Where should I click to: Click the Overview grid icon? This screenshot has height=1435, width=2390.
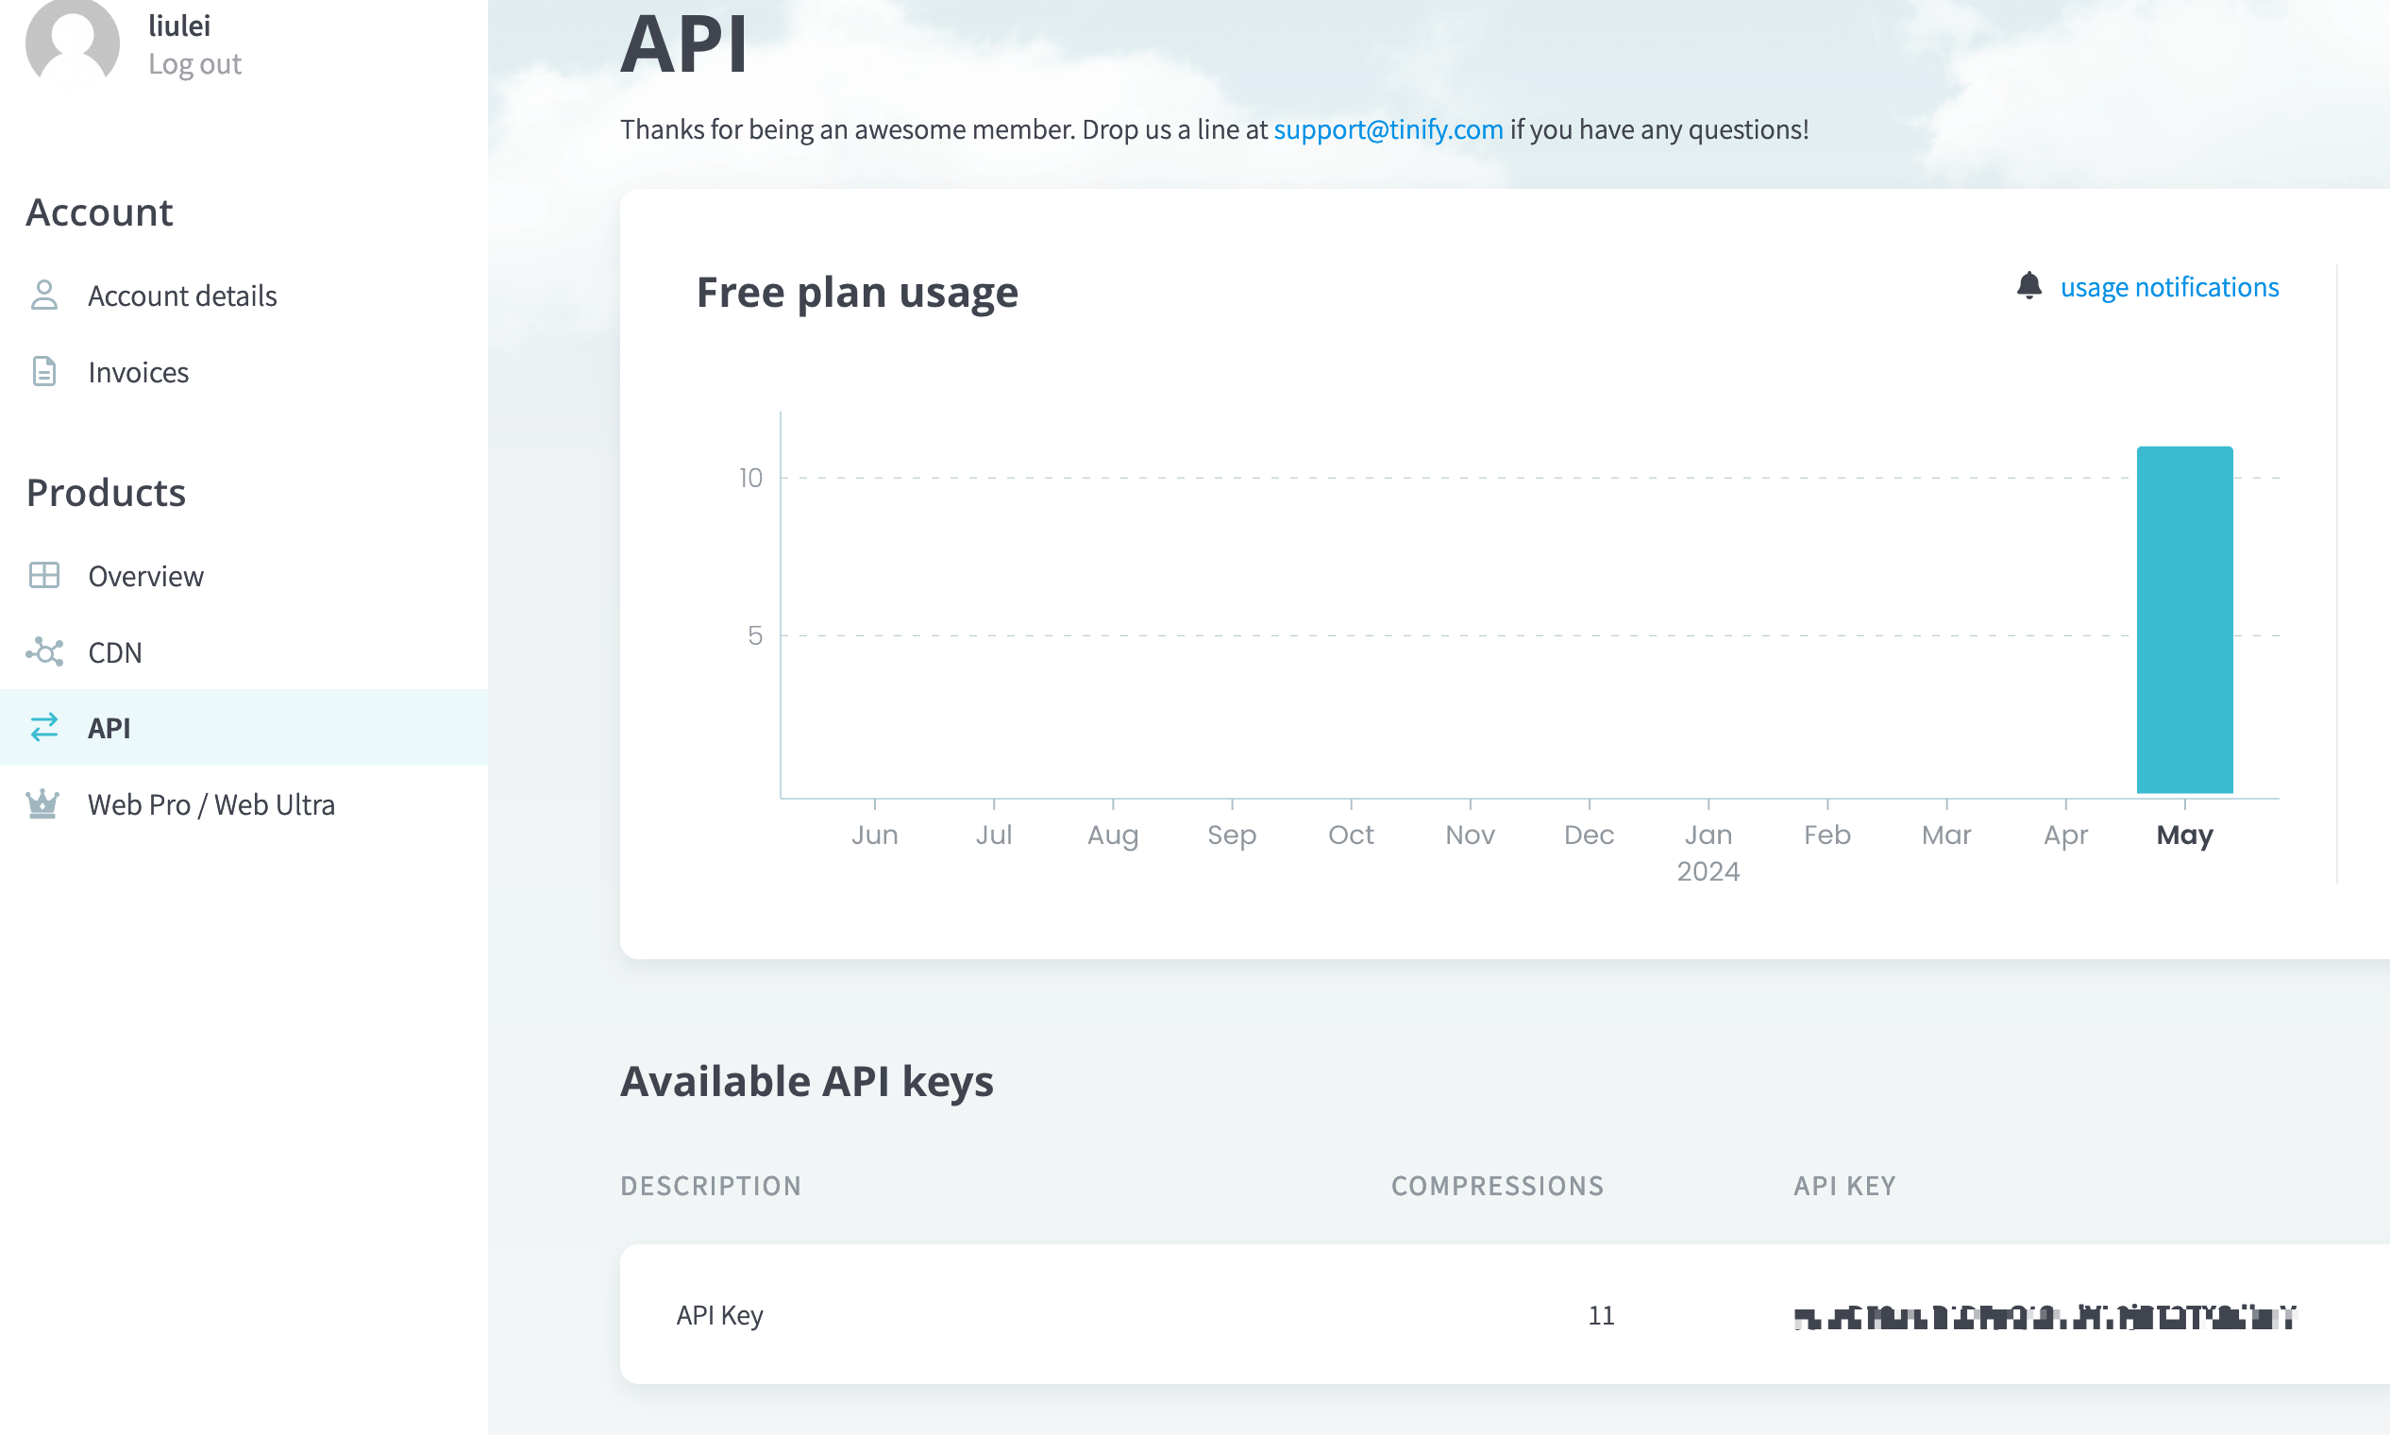coord(44,575)
